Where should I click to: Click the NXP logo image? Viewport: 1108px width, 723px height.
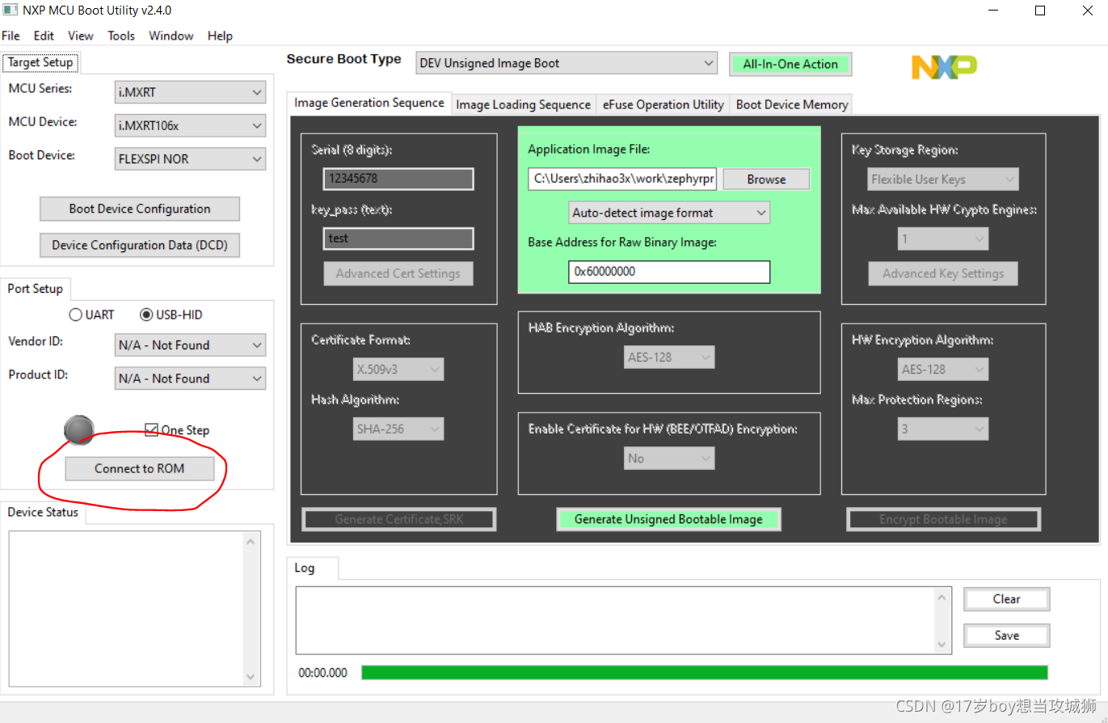944,67
